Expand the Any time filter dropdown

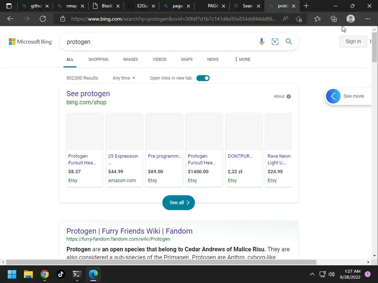pyautogui.click(x=124, y=78)
